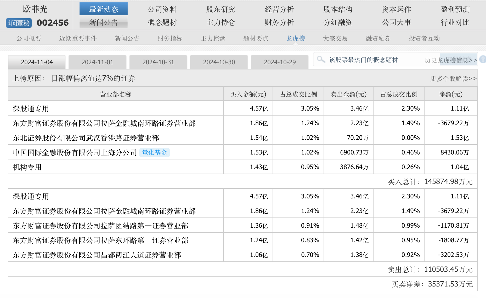Go to 股本结构 section
The image size is (486, 298).
(x=338, y=9)
